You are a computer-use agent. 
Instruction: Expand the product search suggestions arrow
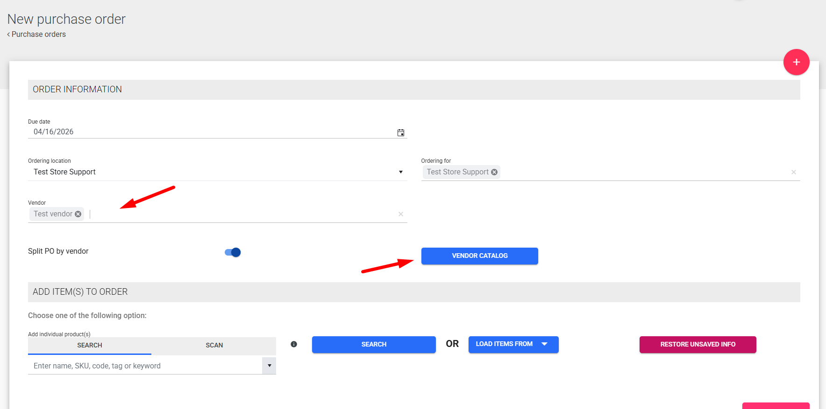tap(269, 366)
